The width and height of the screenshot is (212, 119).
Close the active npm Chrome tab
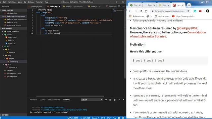pyautogui.click(x=183, y=5)
